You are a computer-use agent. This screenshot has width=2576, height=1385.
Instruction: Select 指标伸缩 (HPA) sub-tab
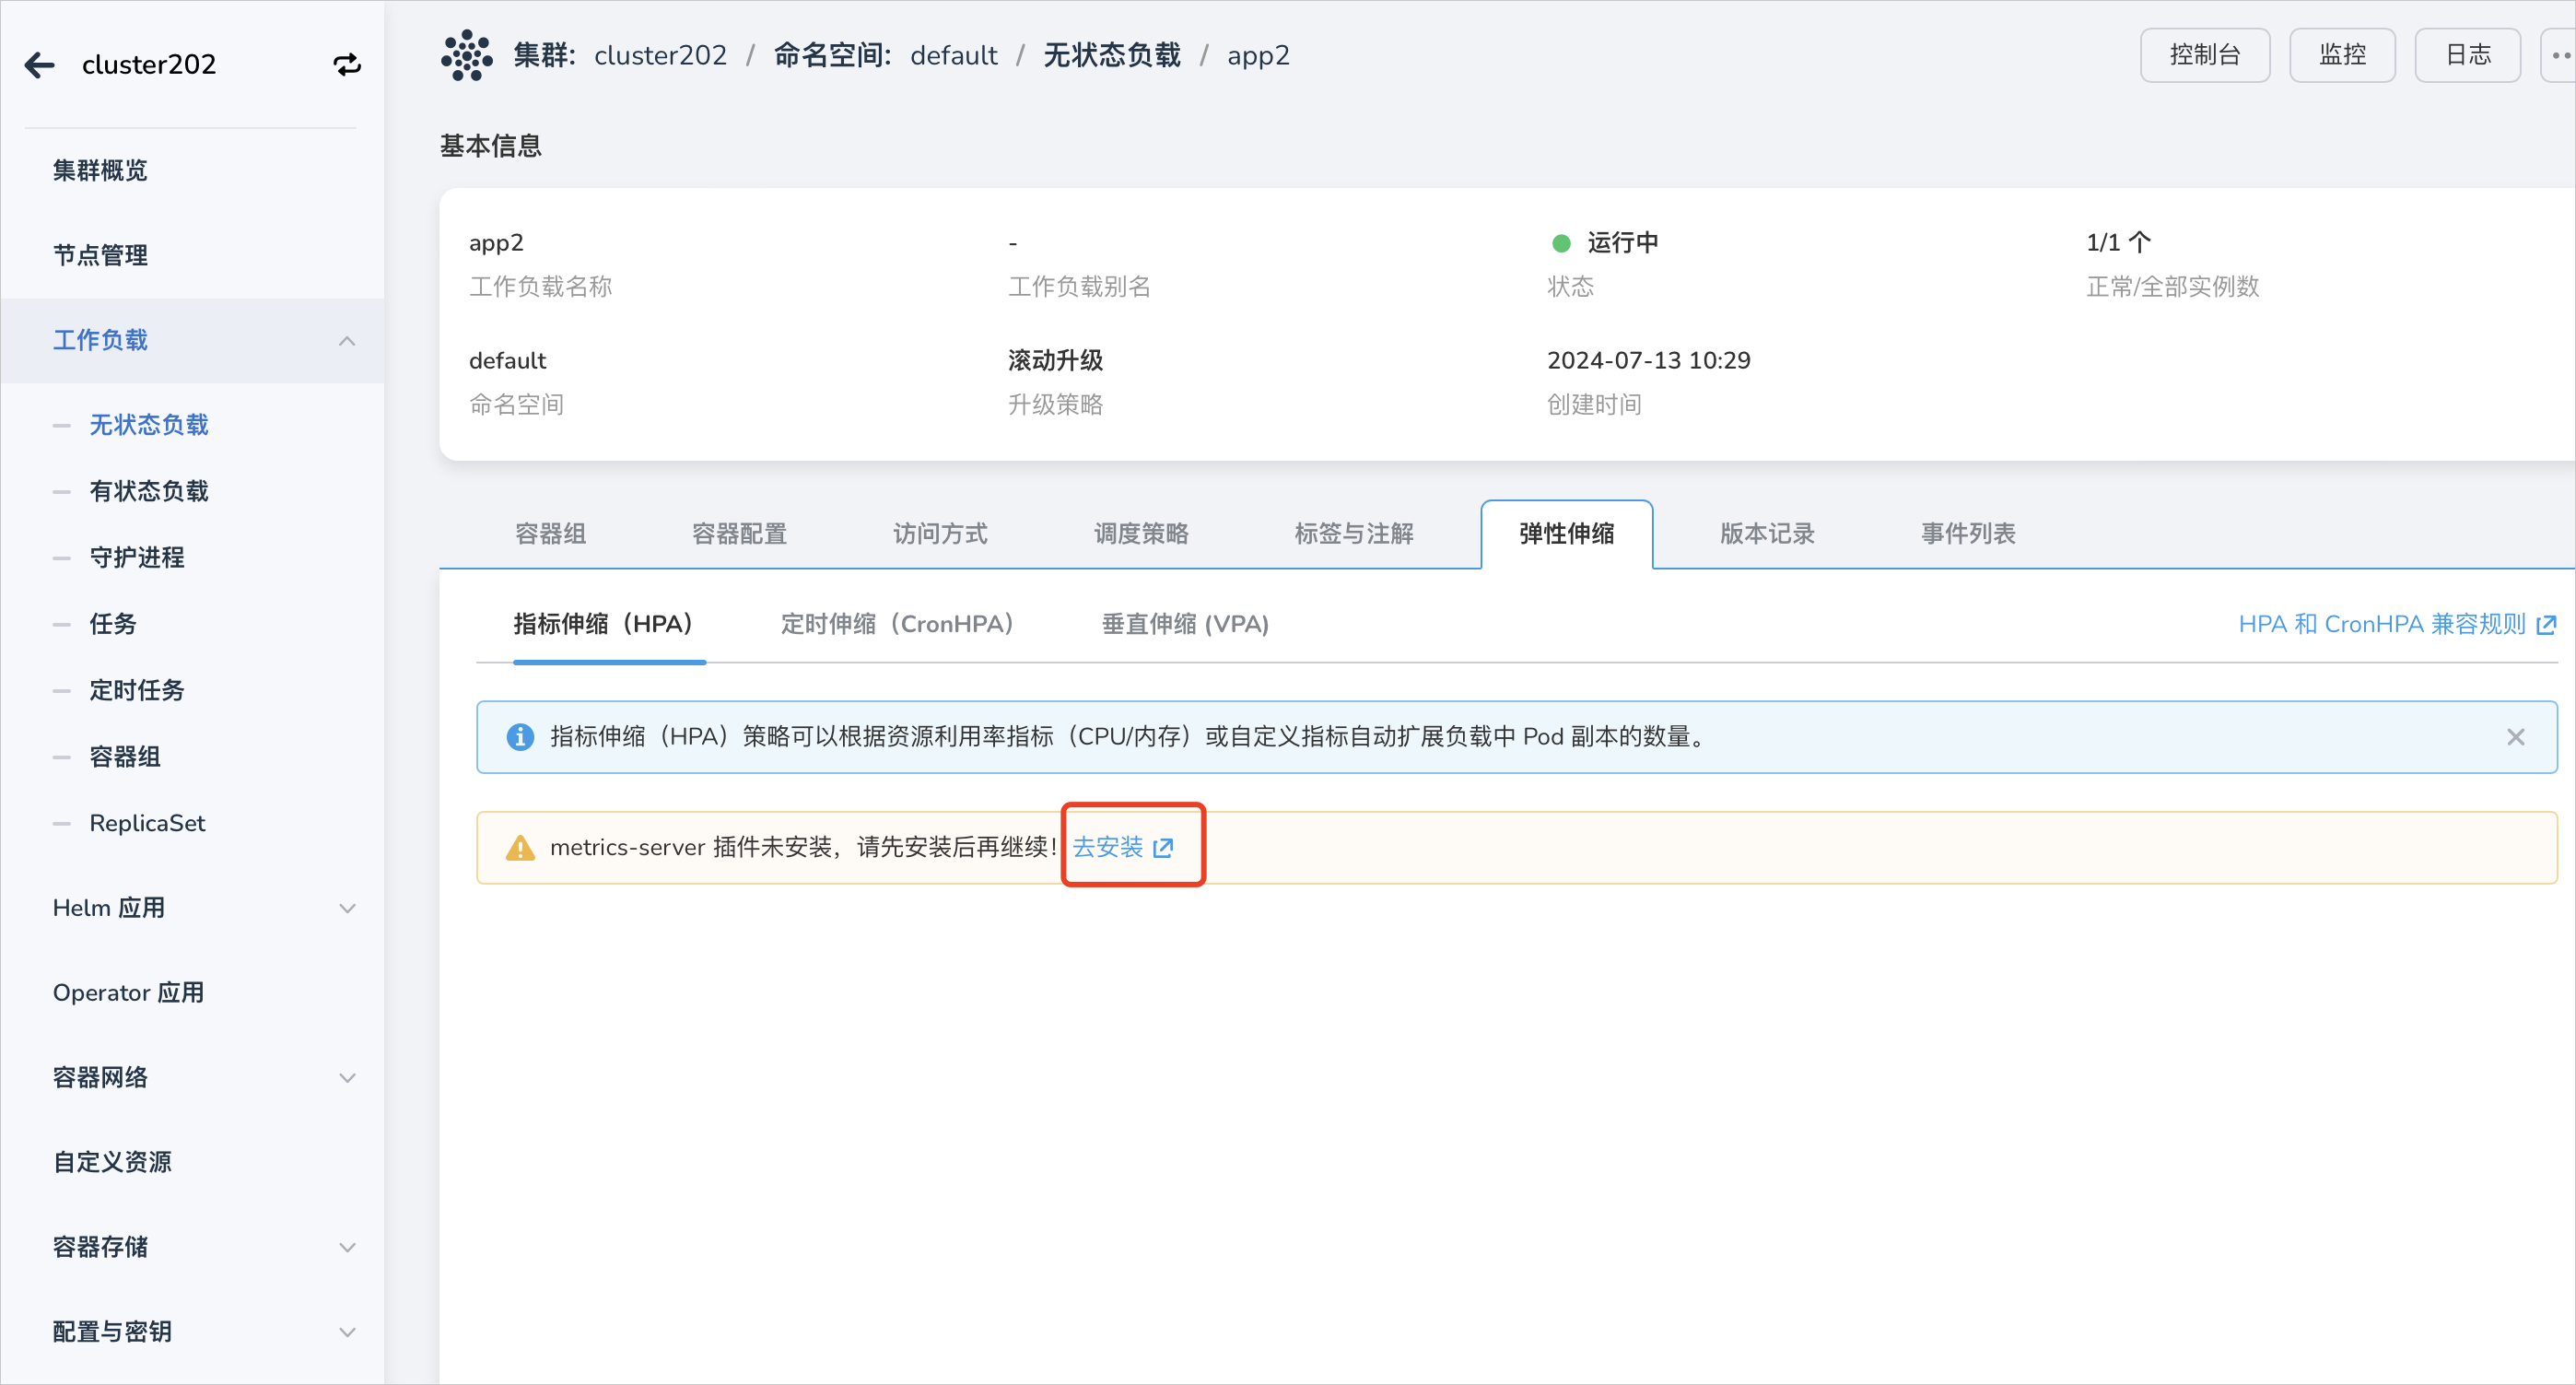tap(608, 625)
